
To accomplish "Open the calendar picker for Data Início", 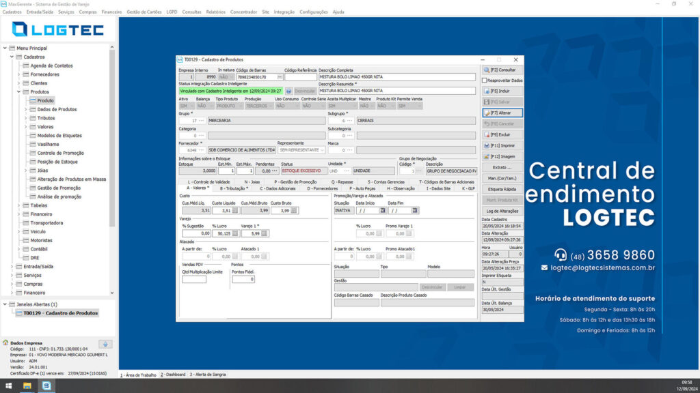I will point(382,210).
